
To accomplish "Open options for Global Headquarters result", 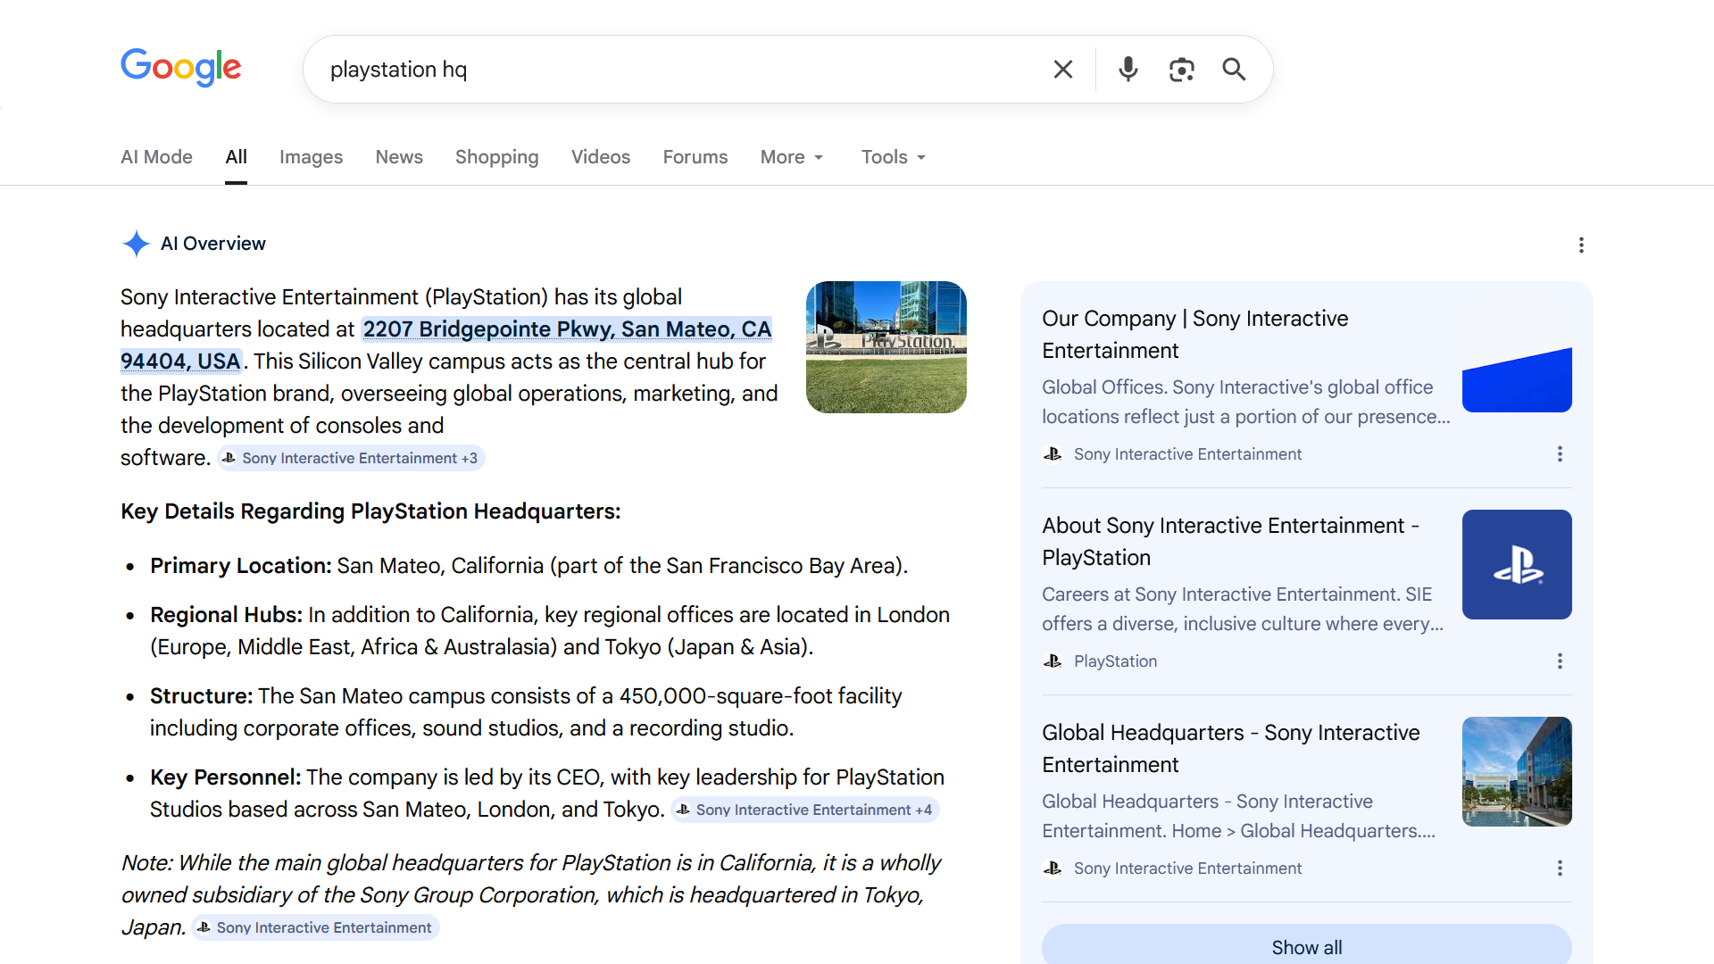I will [1560, 868].
